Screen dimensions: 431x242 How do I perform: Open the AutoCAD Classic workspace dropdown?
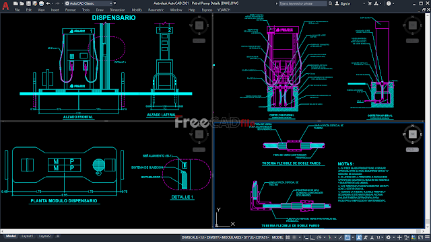pos(88,3)
